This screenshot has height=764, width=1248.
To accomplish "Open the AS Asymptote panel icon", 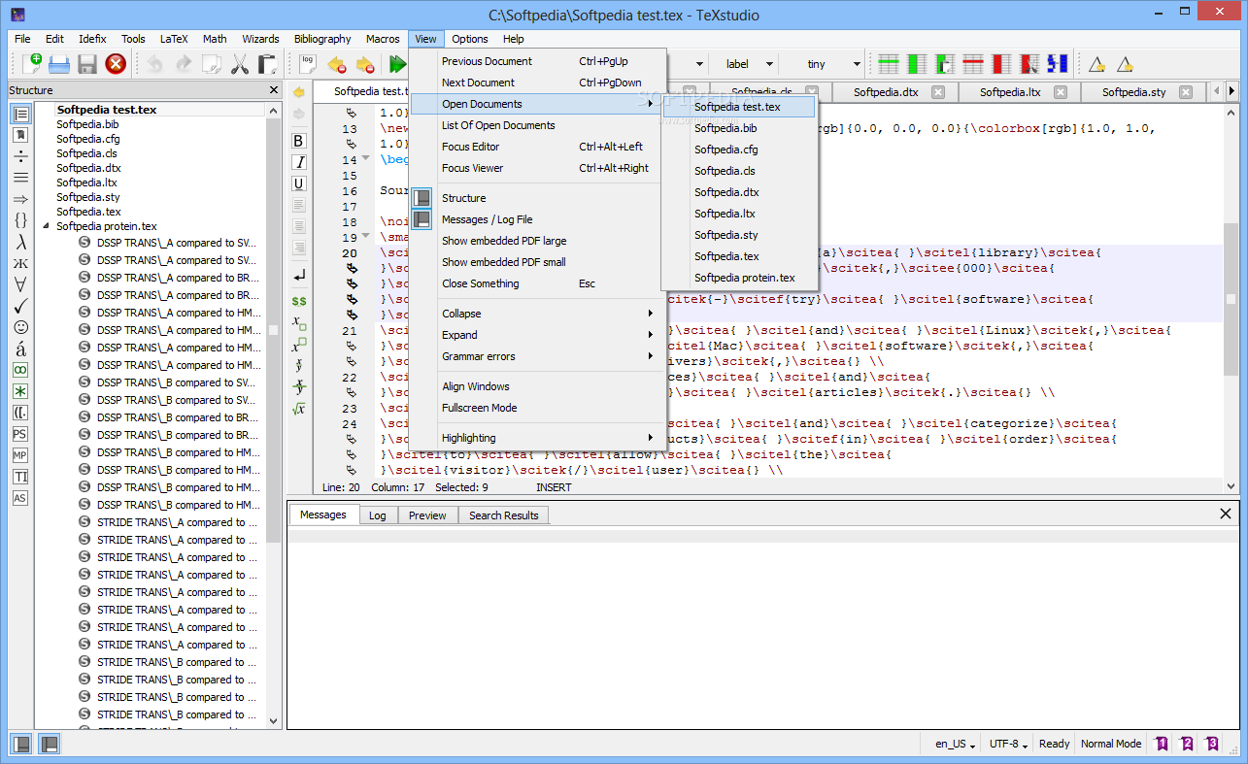I will 20,498.
